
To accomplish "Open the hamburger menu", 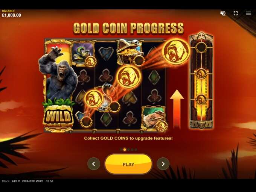I will click(248, 13).
